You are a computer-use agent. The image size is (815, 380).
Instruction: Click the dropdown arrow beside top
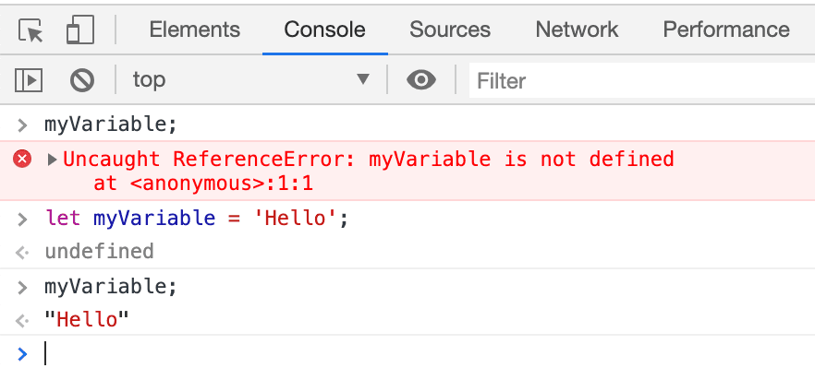[x=363, y=79]
